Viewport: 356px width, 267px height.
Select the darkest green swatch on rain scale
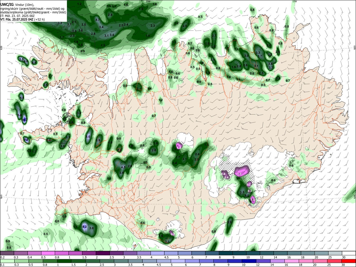coord(64,261)
